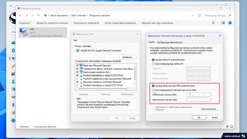247x139 pixels.
Task: Click the Konfiguruj button
Action: (x=128, y=57)
